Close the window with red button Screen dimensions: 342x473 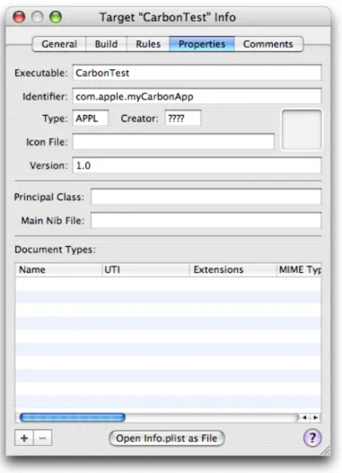tap(19, 17)
